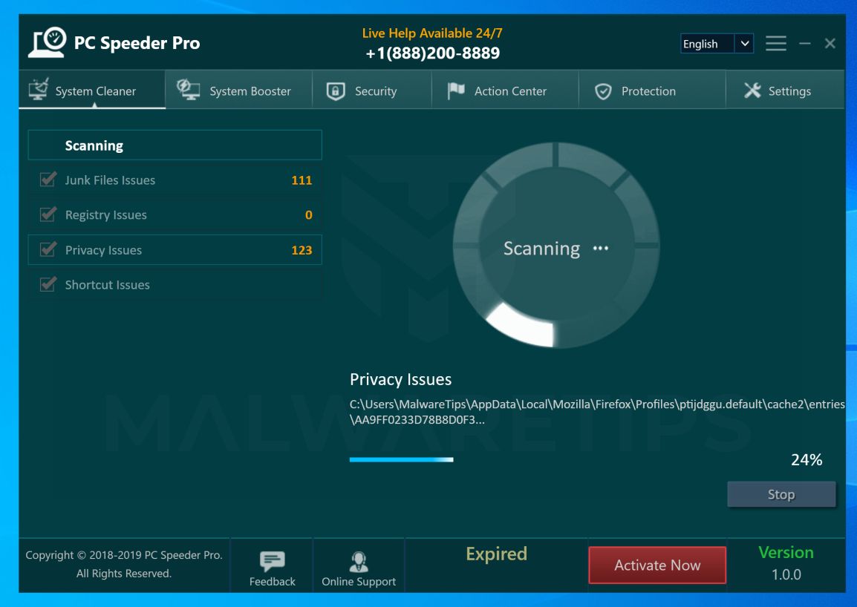The width and height of the screenshot is (857, 607).
Task: Click the Version 1.0.0 text
Action: coord(786,563)
